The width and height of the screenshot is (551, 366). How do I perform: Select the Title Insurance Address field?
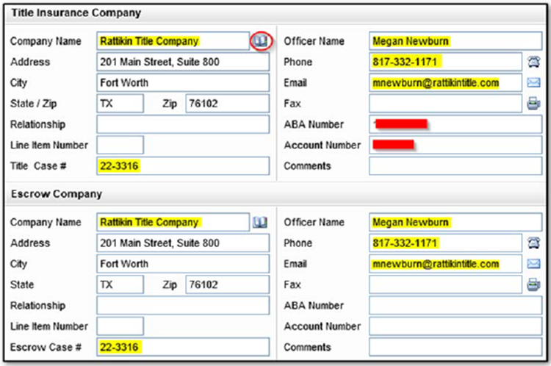(x=183, y=62)
